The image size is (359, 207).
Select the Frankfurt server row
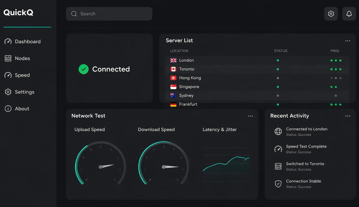click(x=257, y=104)
